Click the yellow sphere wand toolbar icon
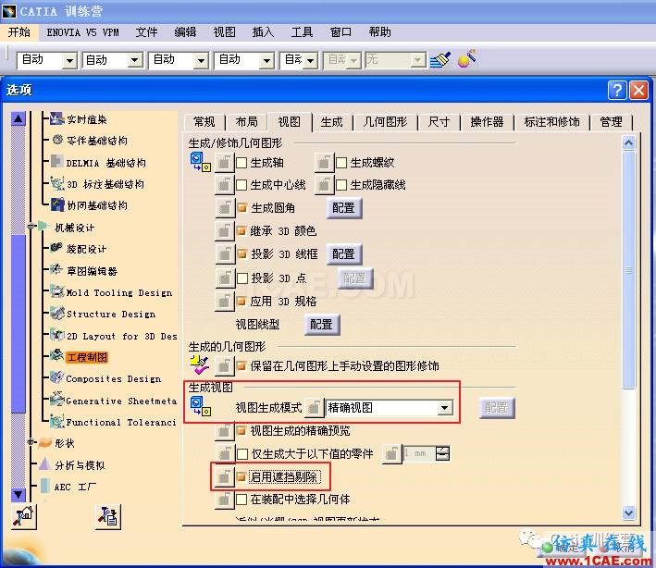The width and height of the screenshot is (656, 568). (467, 58)
